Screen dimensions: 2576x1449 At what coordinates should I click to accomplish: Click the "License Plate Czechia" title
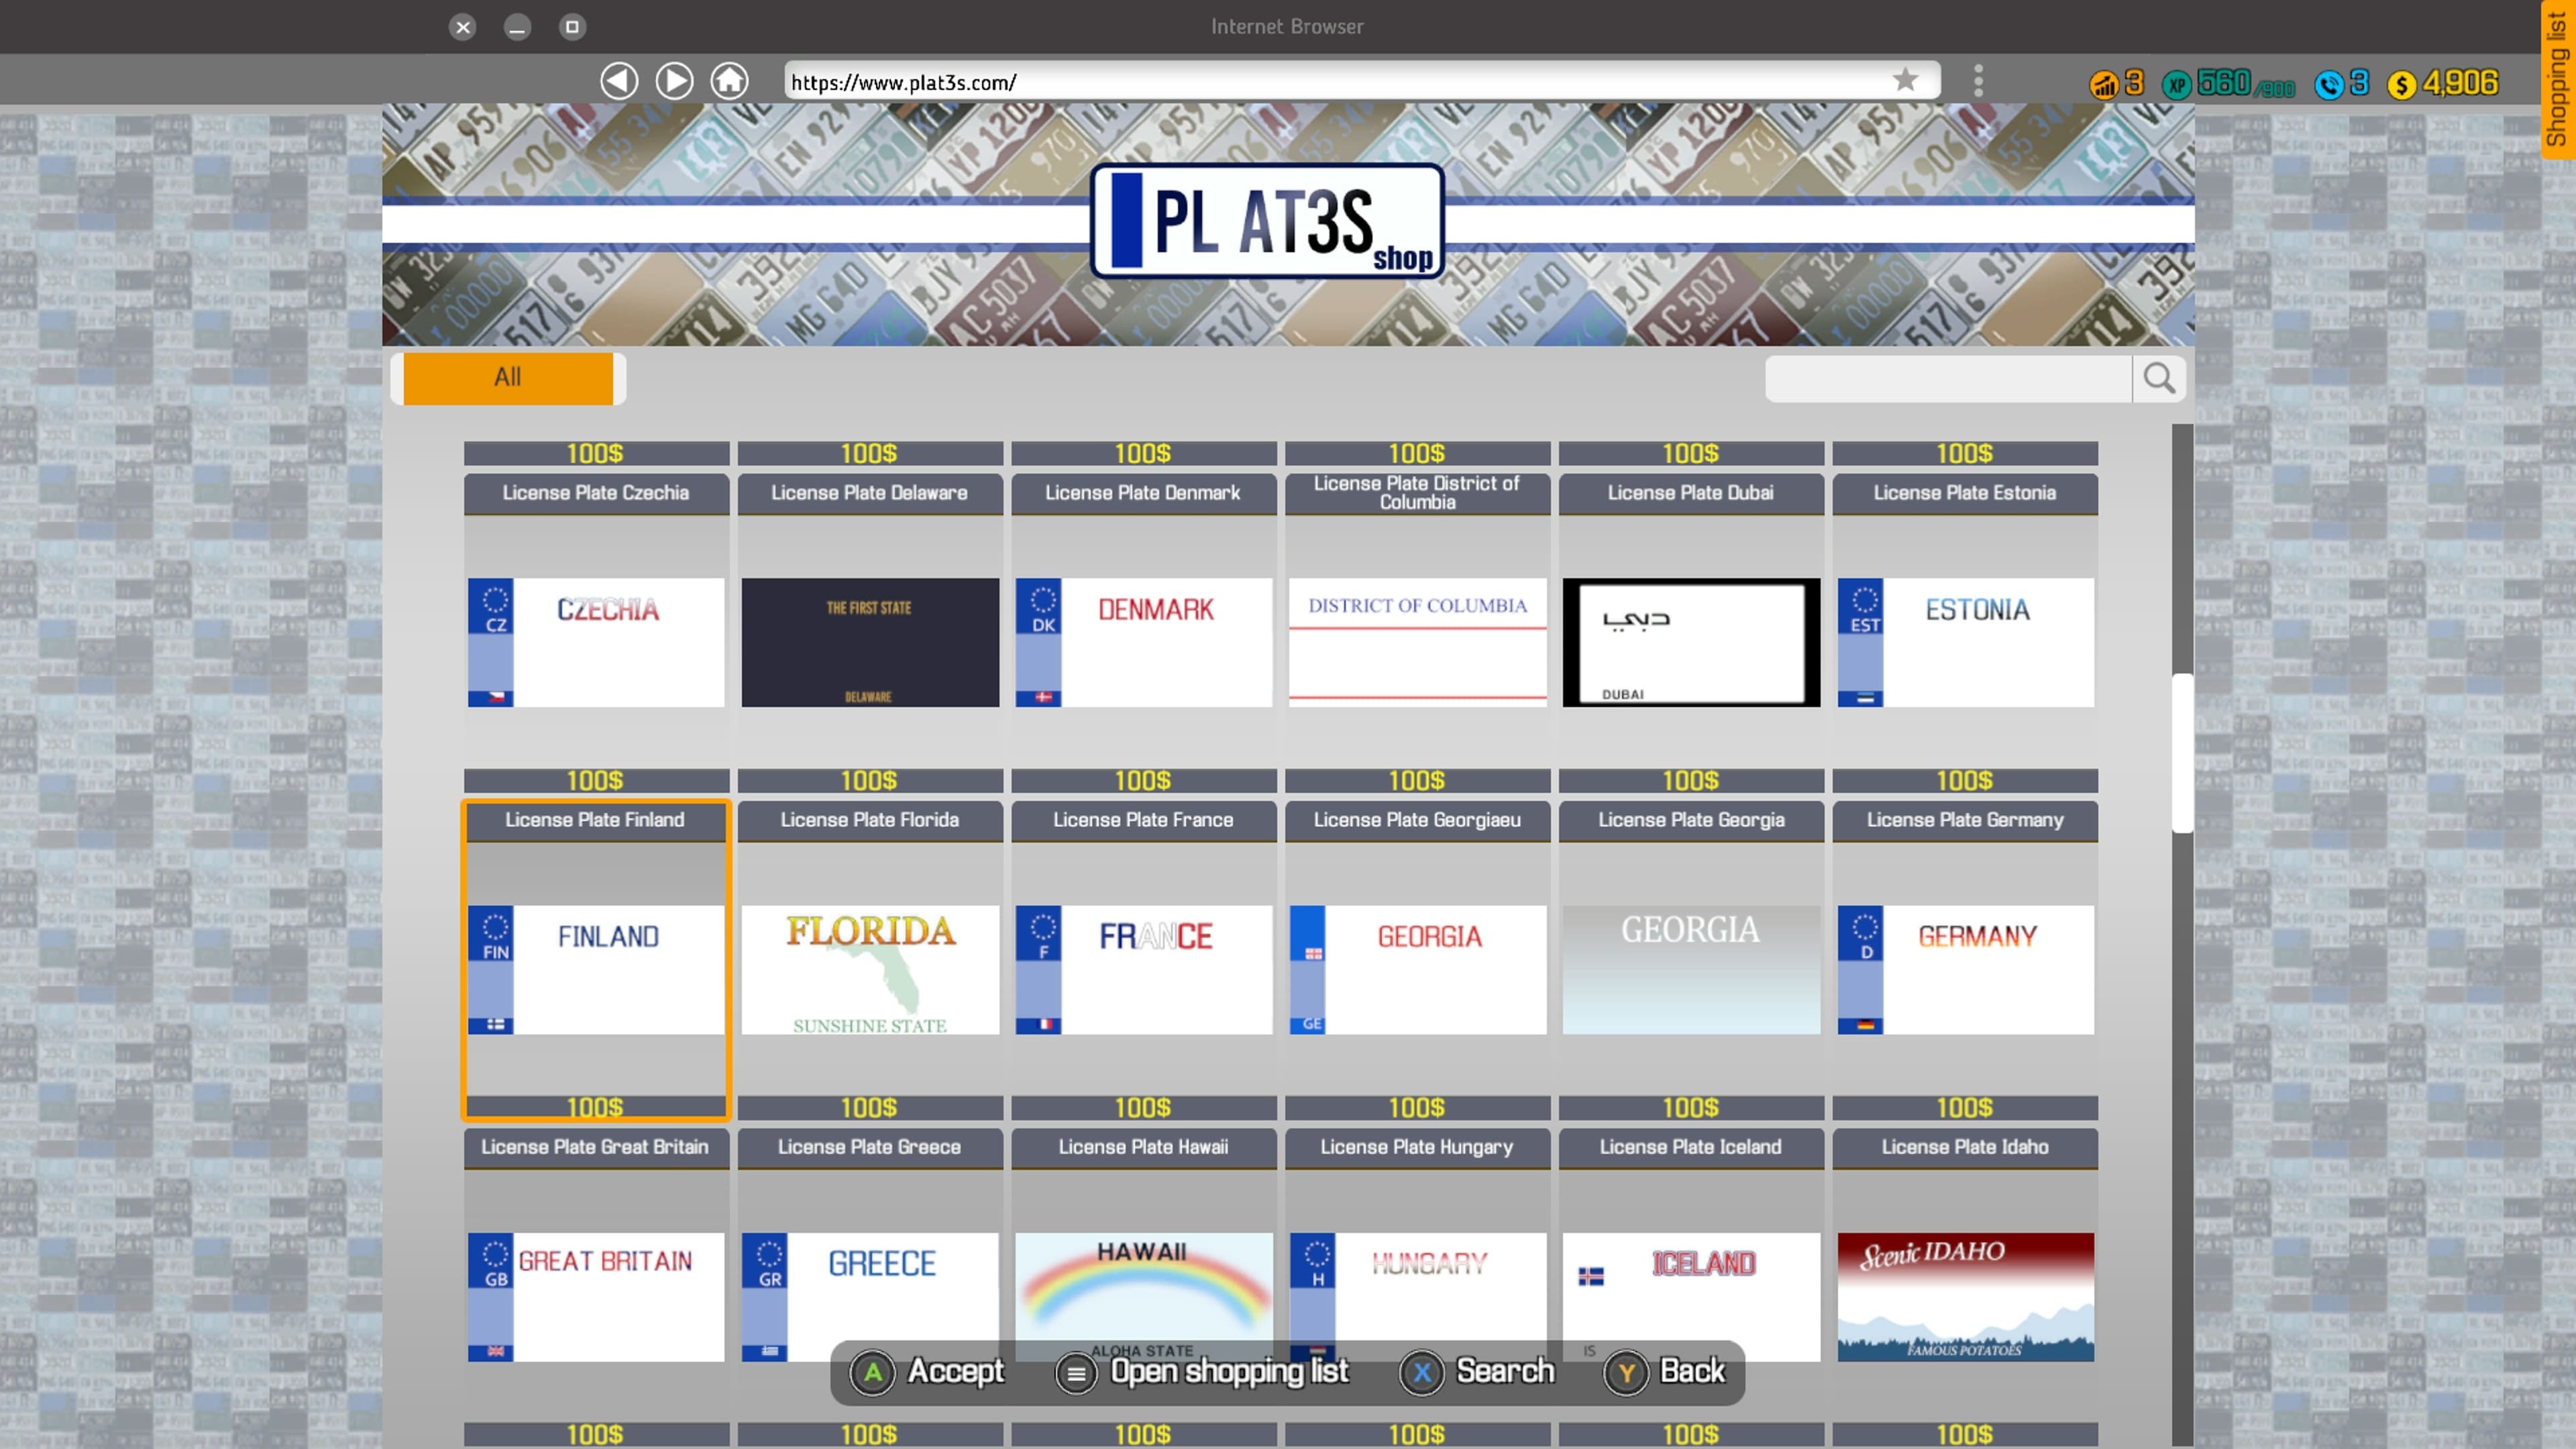click(x=596, y=493)
